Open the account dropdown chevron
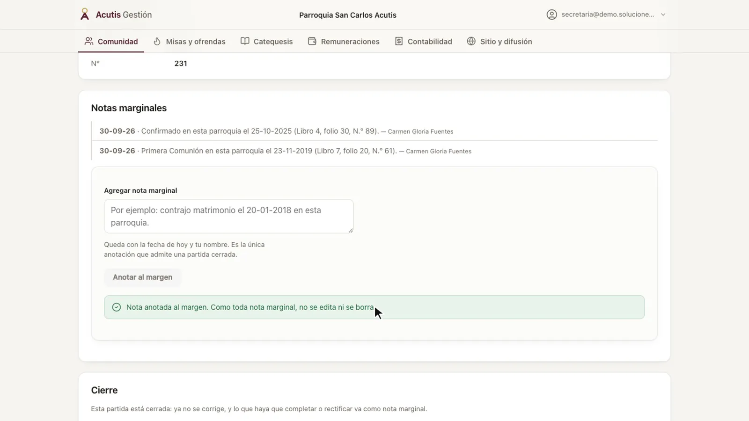 coord(663,15)
